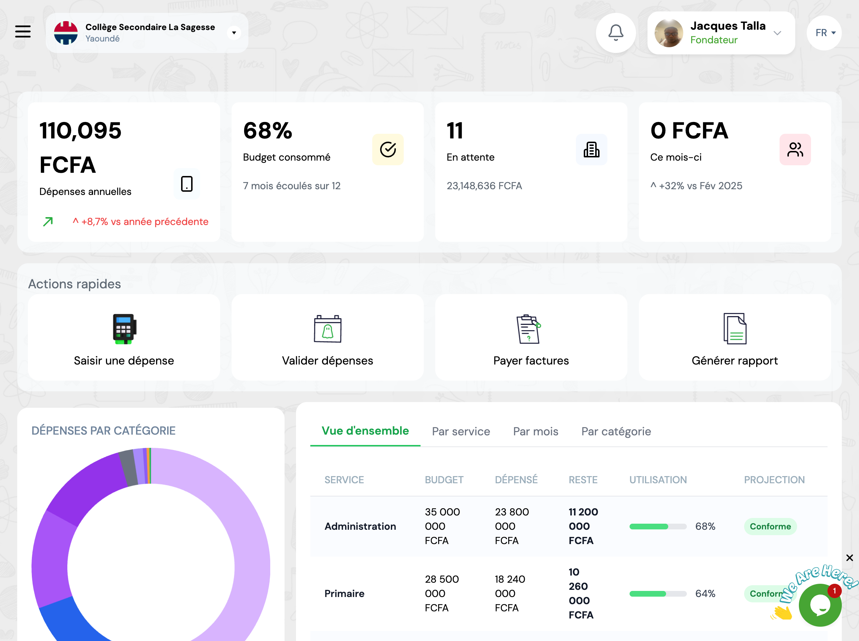This screenshot has height=641, width=859.
Task: Click the school logo emblem
Action: [65, 33]
